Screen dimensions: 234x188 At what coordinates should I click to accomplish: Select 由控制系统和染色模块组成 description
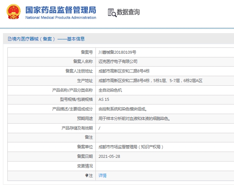click(123, 109)
